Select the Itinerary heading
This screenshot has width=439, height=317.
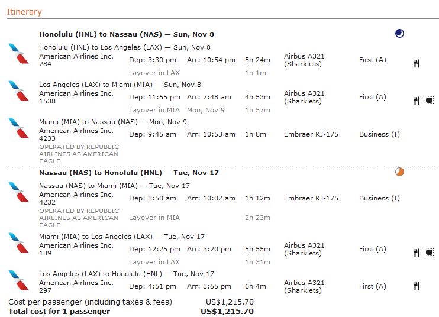pyautogui.click(x=24, y=12)
